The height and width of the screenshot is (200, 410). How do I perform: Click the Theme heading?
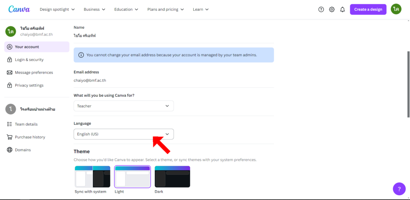tap(82, 152)
